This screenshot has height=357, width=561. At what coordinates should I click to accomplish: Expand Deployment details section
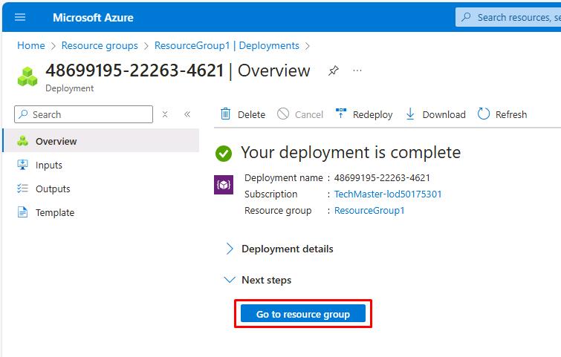pyautogui.click(x=280, y=249)
